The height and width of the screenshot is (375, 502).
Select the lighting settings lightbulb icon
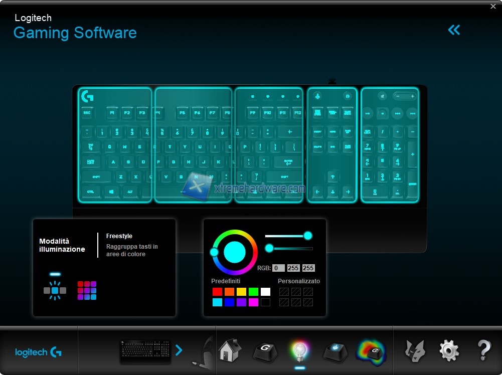tap(299, 350)
